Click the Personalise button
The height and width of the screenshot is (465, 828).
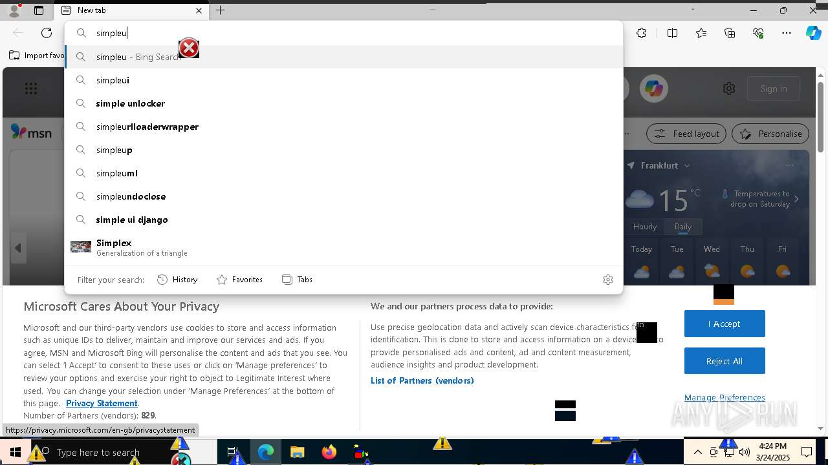tap(770, 134)
